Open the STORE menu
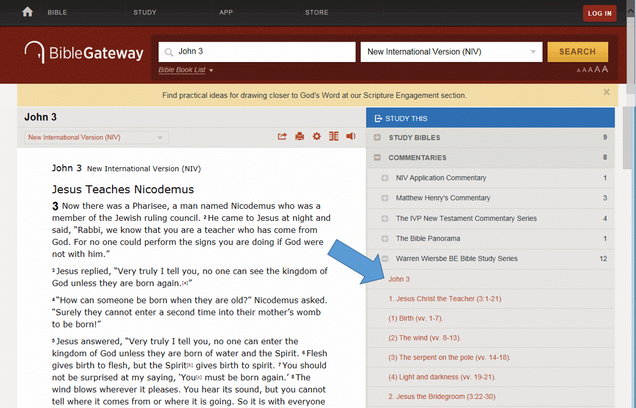 317,13
